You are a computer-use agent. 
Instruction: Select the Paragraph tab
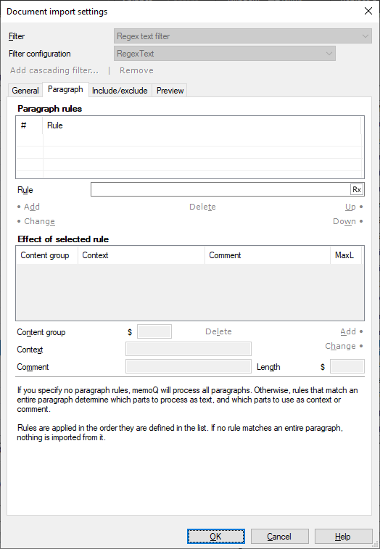65,89
